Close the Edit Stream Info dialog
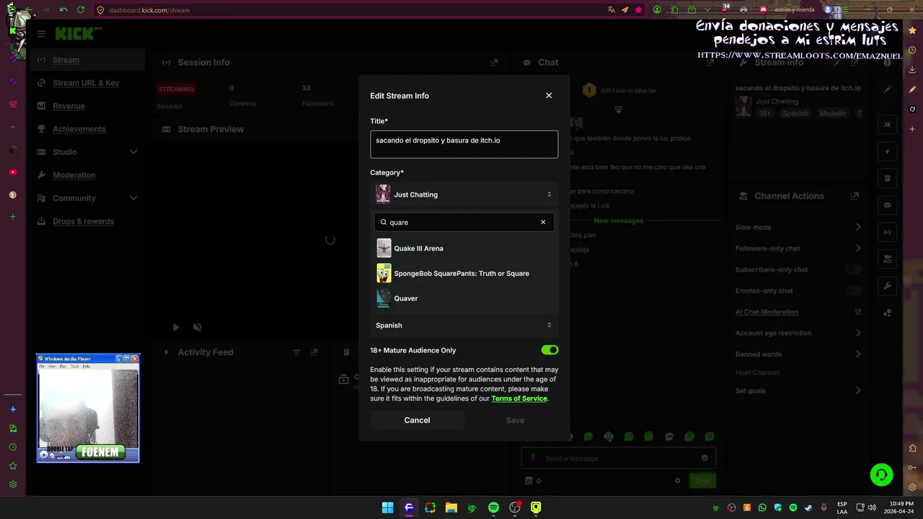 [549, 95]
